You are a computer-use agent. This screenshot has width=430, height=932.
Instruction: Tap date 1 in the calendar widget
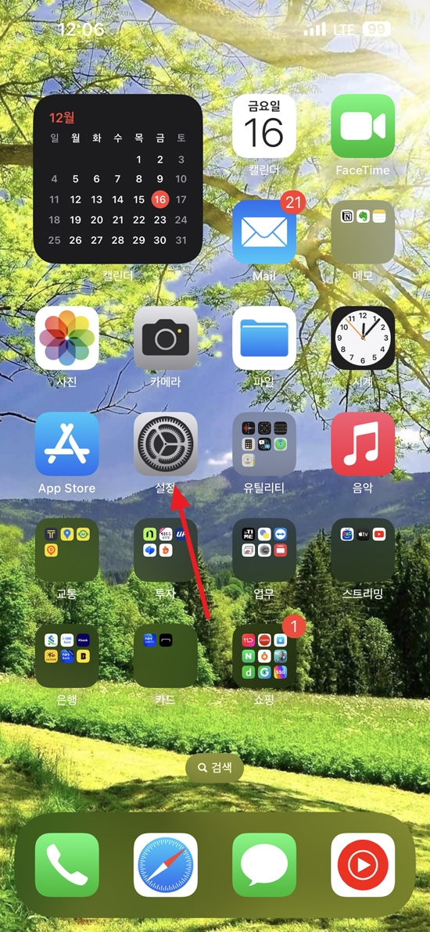coord(138,160)
